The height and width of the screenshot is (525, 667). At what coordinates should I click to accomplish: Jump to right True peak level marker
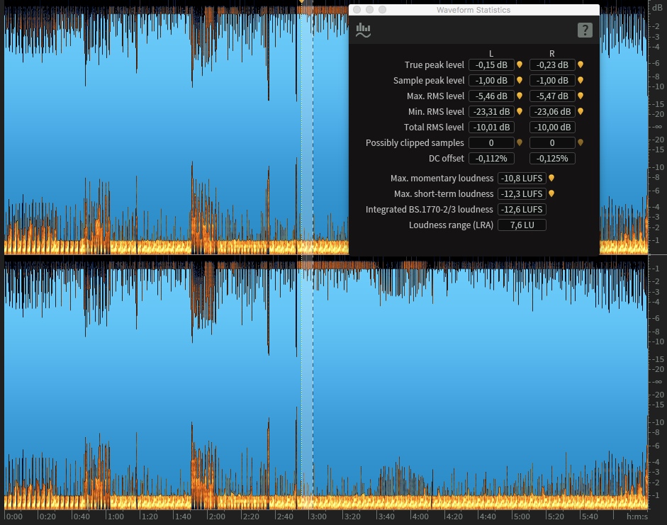click(581, 64)
